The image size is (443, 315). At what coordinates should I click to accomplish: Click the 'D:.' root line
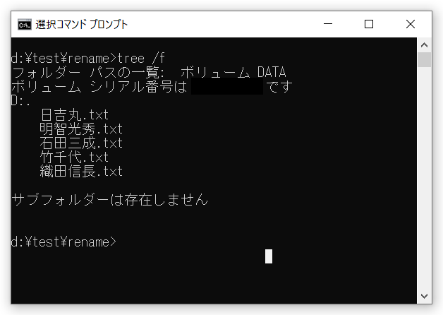pos(20,101)
